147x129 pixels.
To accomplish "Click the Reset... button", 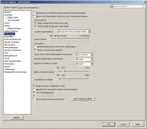I will (17, 117).
